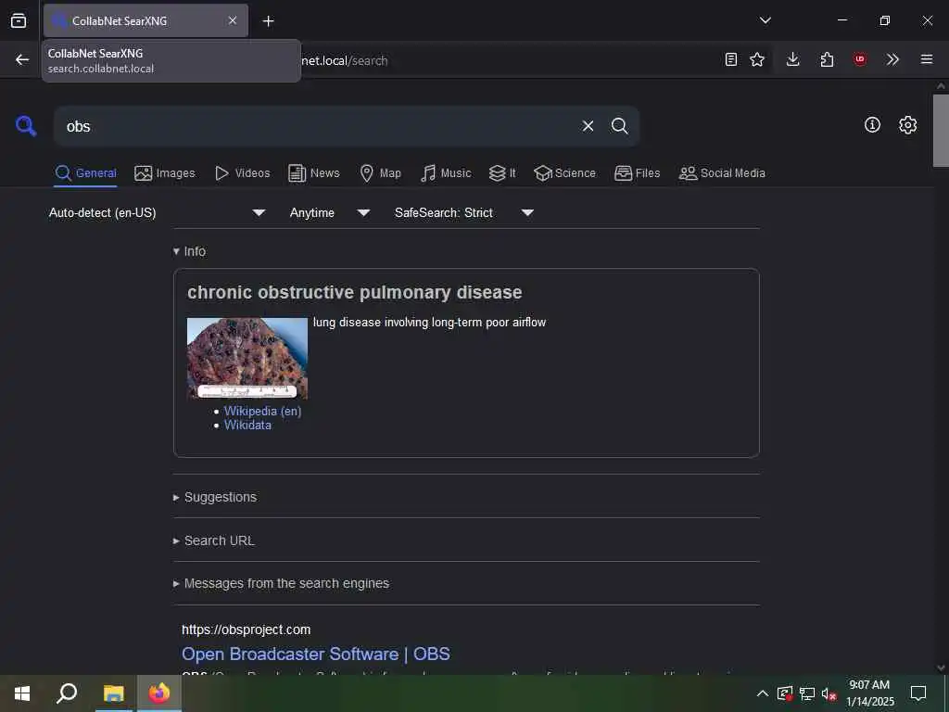The width and height of the screenshot is (949, 712).
Task: Open the Auto-detect (en-US) language dropdown
Action: (157, 212)
